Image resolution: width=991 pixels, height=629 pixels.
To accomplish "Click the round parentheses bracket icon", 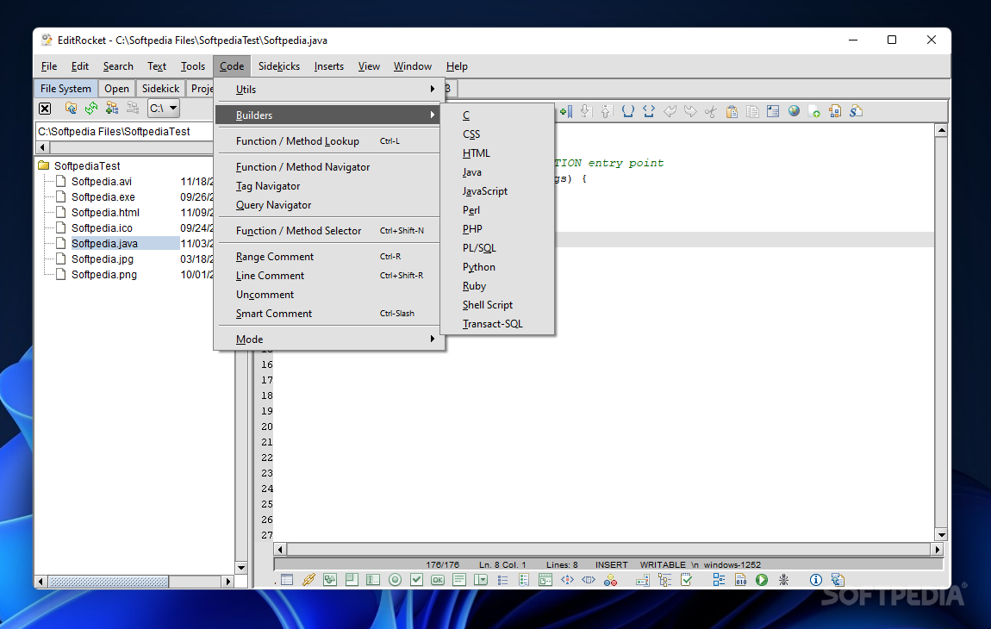I will point(627,111).
